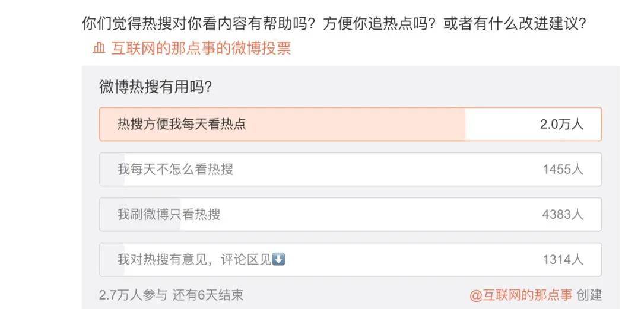Click the down-arrow emoji after 评论区见
641x309 pixels.
[279, 259]
